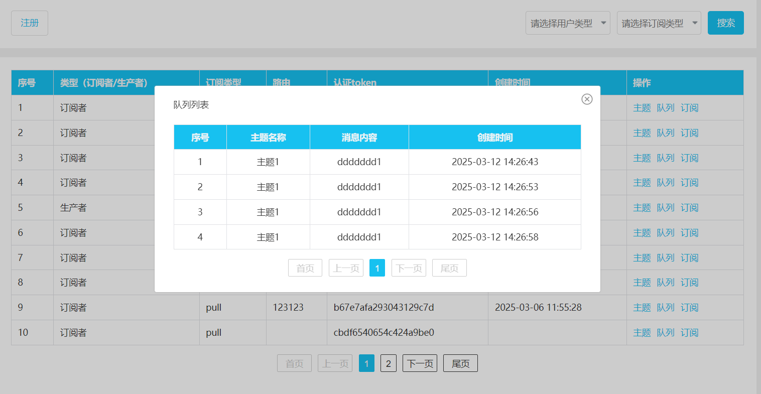This screenshot has height=394, width=761.
Task: Go to page 2 of main table
Action: coord(388,363)
